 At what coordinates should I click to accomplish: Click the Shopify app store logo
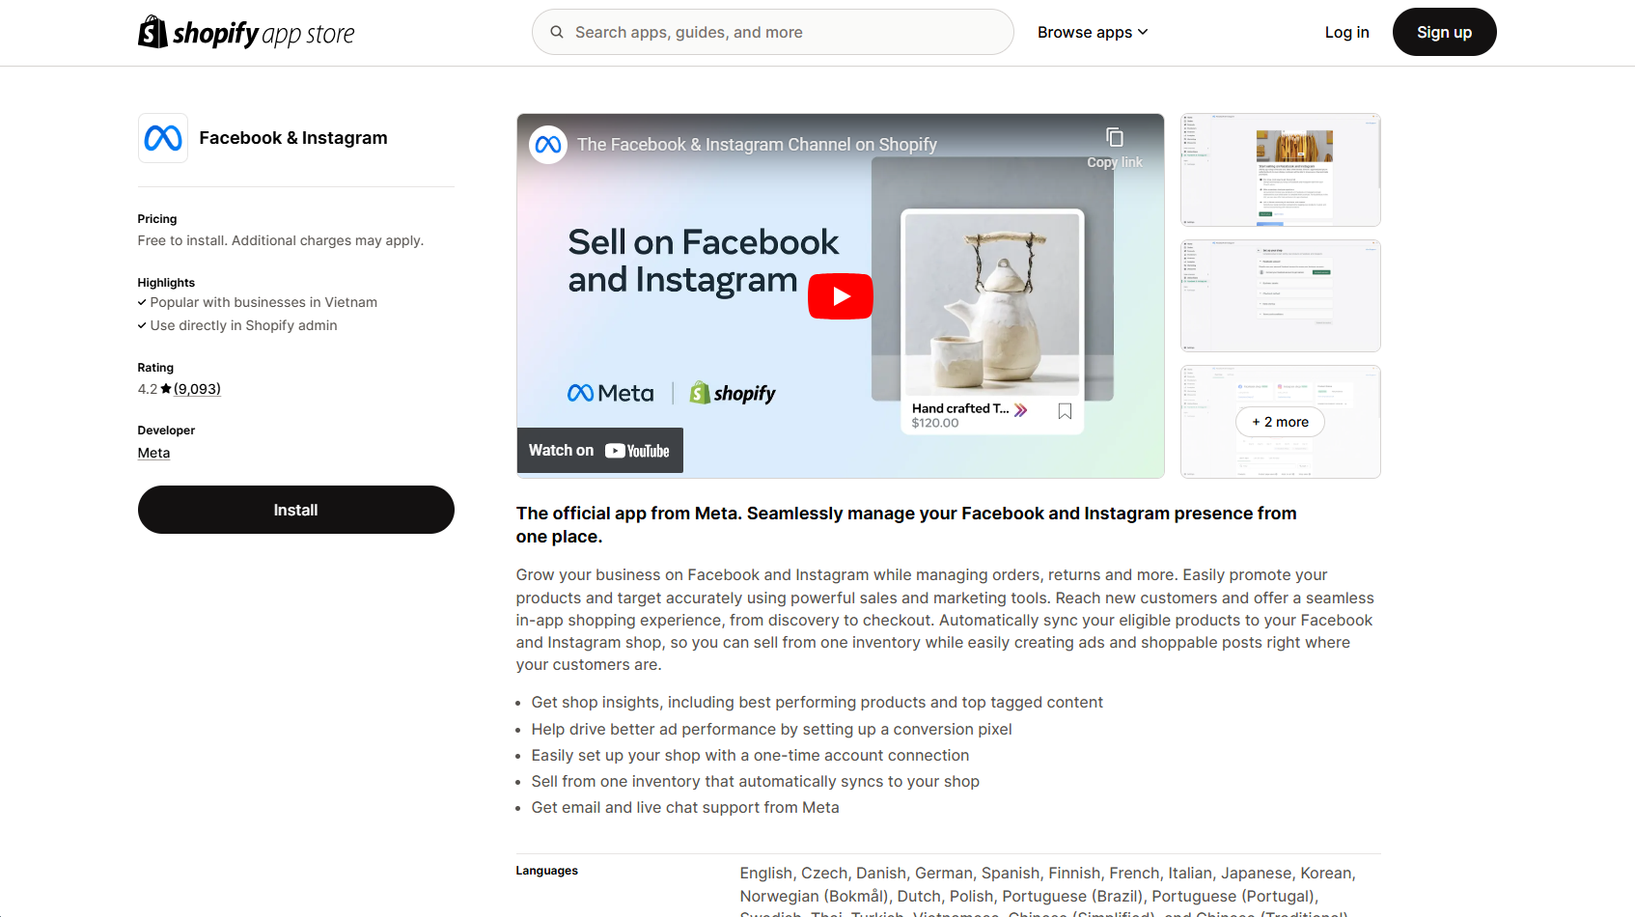246,33
